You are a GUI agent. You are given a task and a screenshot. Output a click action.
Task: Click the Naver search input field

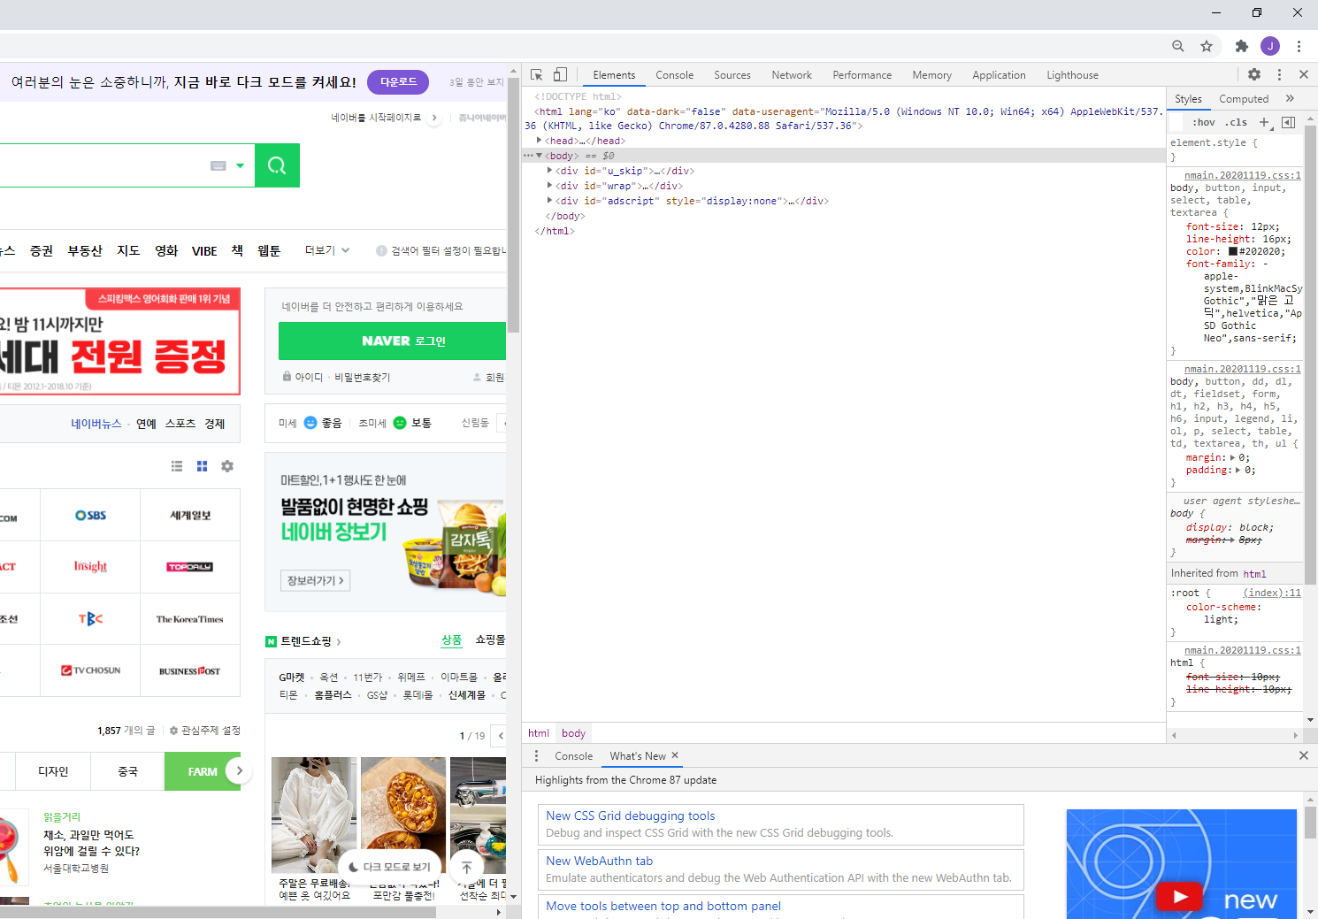coord(102,165)
